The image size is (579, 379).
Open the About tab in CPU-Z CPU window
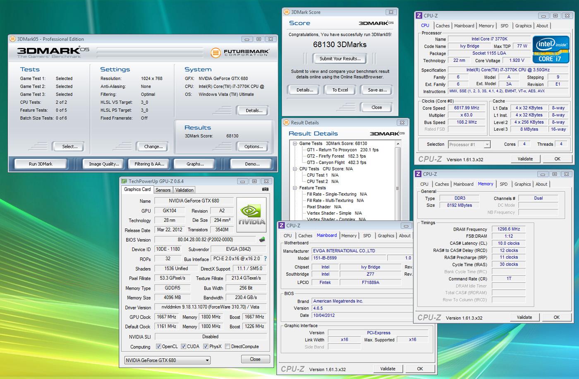pos(542,26)
